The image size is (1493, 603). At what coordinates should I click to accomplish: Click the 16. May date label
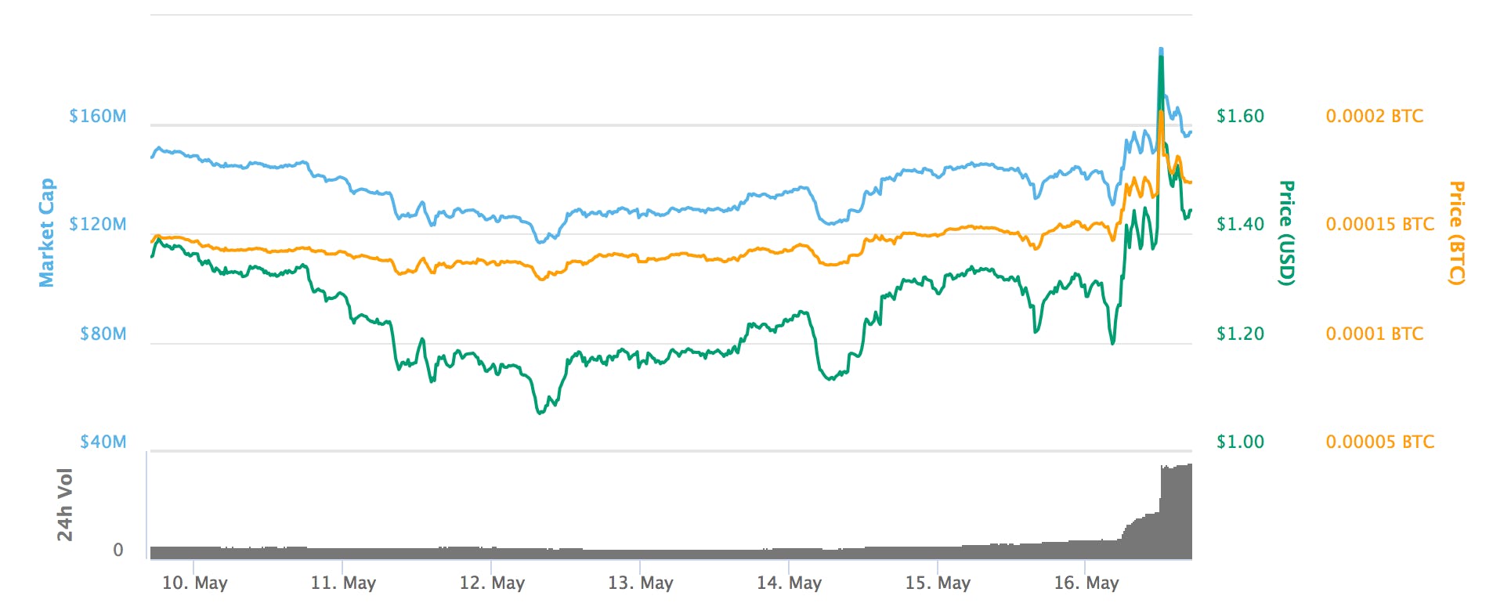click(x=1086, y=583)
